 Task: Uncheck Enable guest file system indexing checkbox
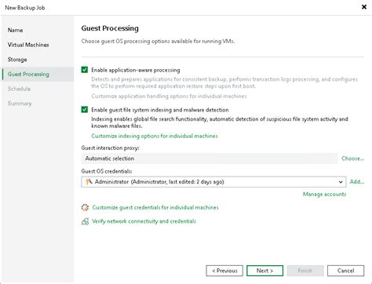tap(85, 110)
